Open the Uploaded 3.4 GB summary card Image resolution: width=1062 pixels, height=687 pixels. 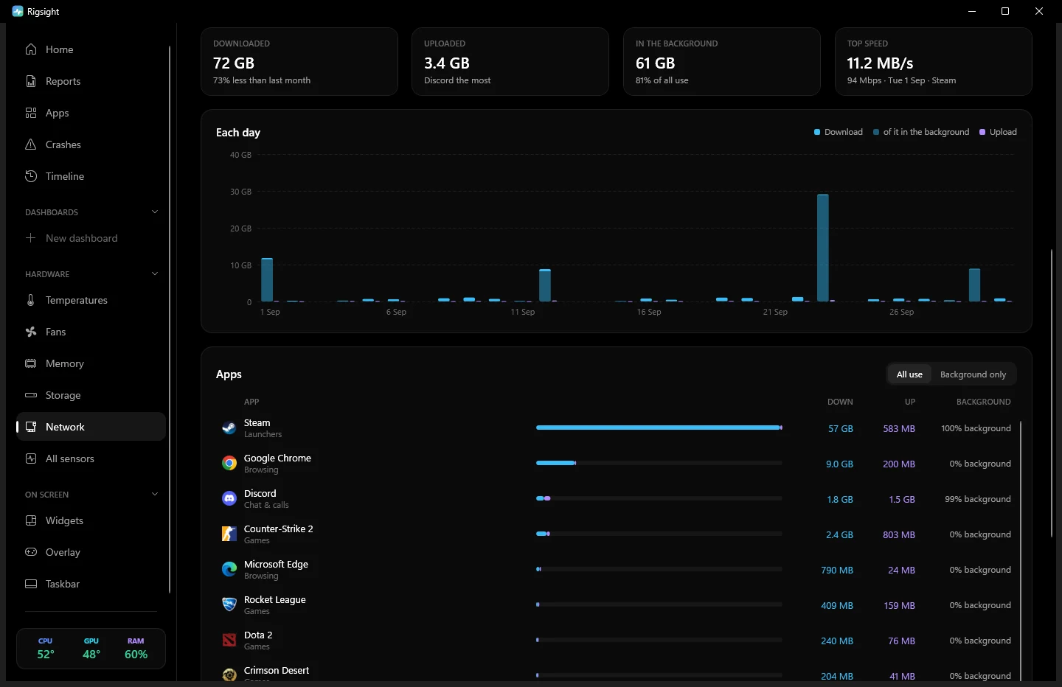point(510,62)
